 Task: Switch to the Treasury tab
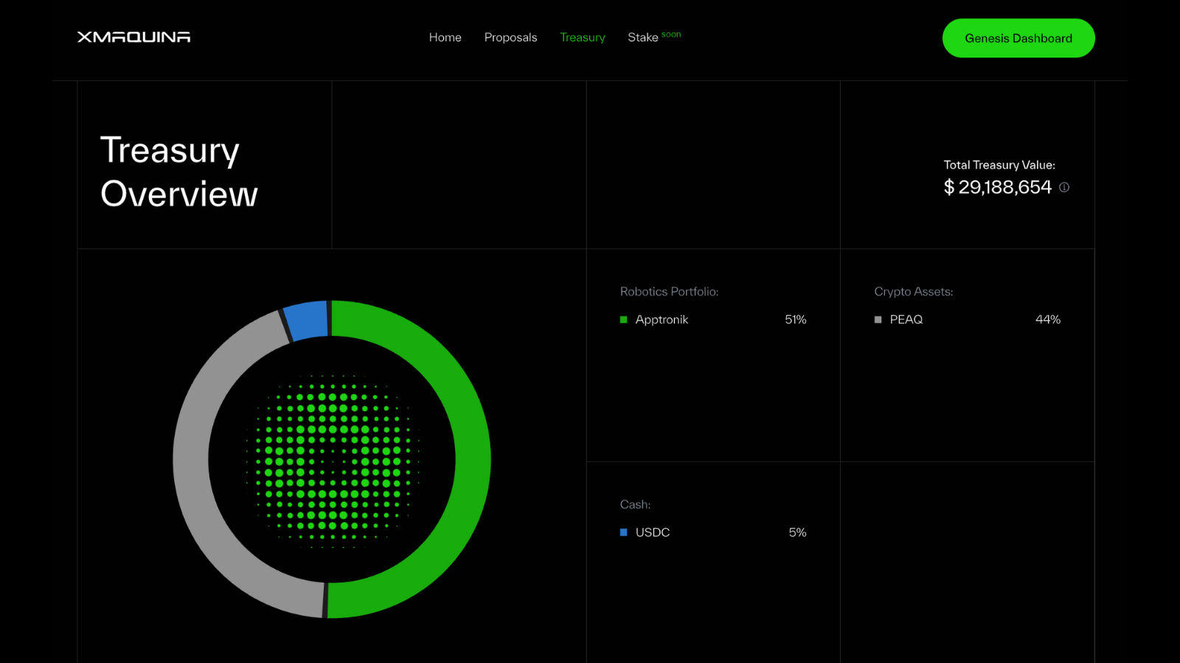click(x=583, y=37)
